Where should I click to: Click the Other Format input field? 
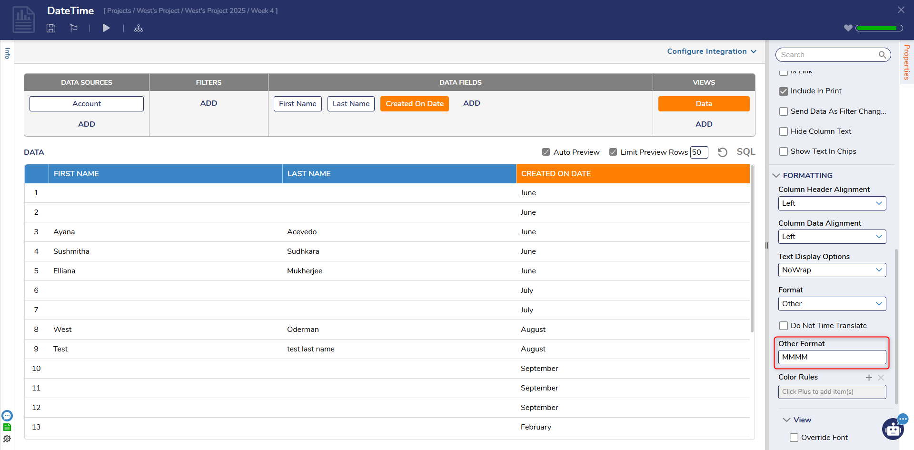pos(832,357)
